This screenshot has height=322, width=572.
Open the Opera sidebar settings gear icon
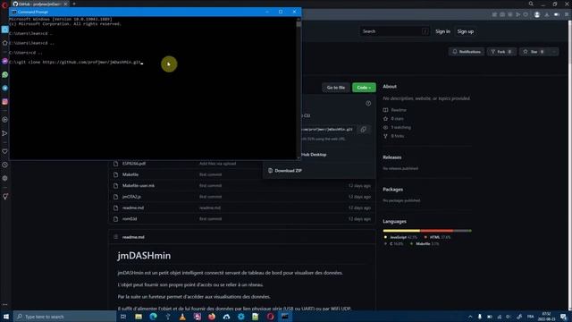(x=4, y=178)
